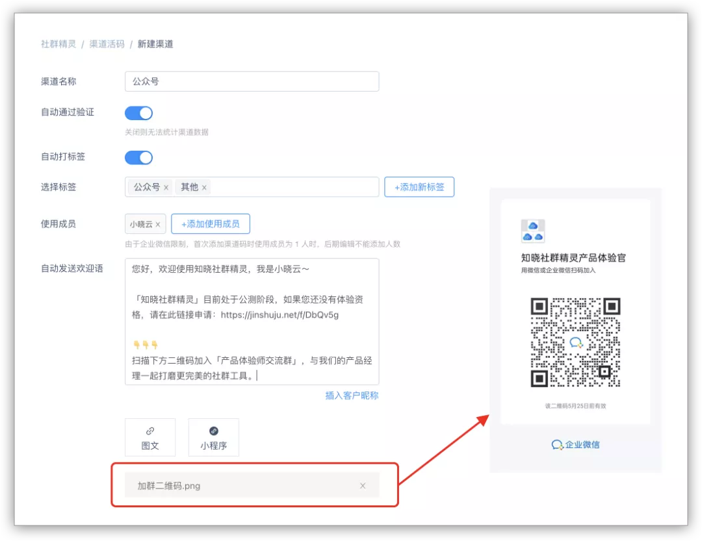Click the +添加新标签 button
This screenshot has width=702, height=541.
pos(419,187)
